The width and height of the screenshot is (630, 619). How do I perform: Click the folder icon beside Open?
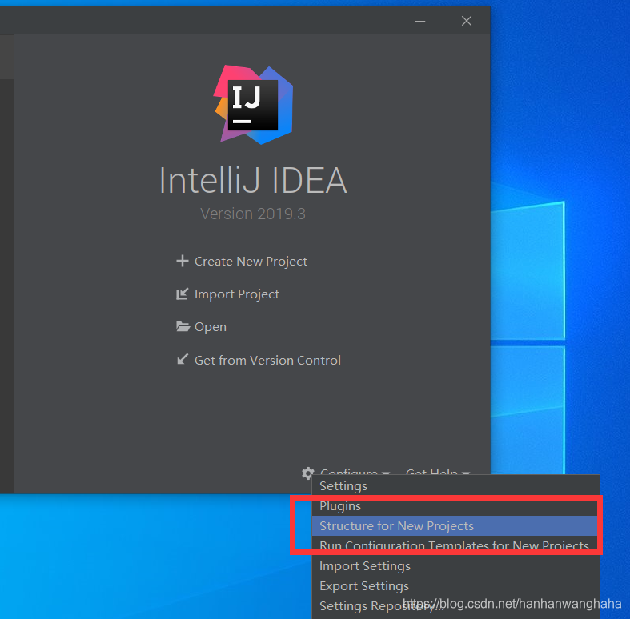(x=183, y=326)
